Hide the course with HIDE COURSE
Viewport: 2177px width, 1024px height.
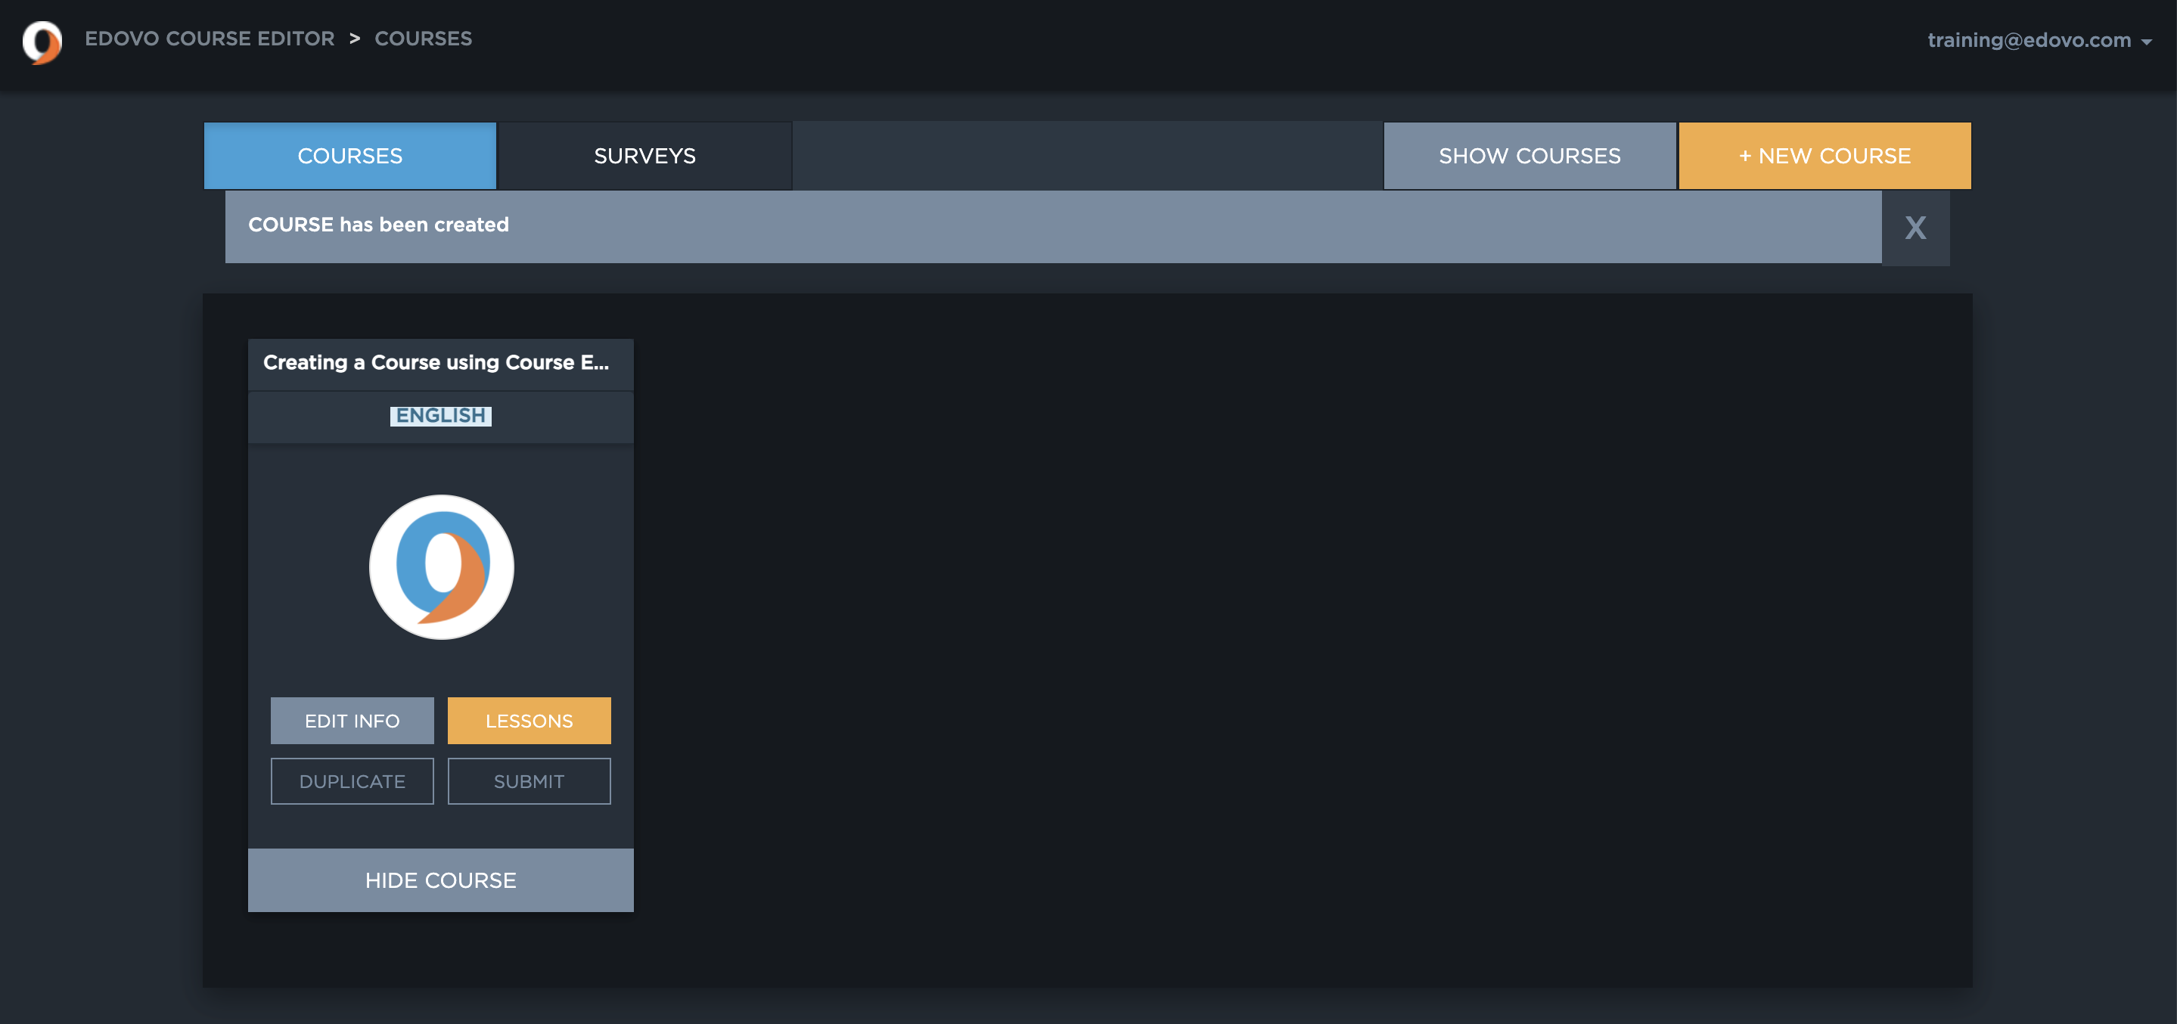pyautogui.click(x=440, y=880)
